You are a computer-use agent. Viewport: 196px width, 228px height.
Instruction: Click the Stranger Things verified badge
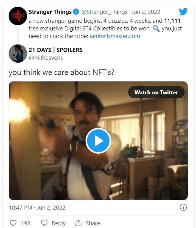coord(76,12)
